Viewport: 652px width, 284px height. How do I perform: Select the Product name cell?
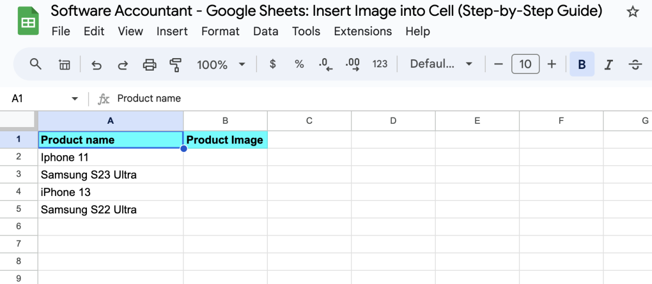(111, 140)
